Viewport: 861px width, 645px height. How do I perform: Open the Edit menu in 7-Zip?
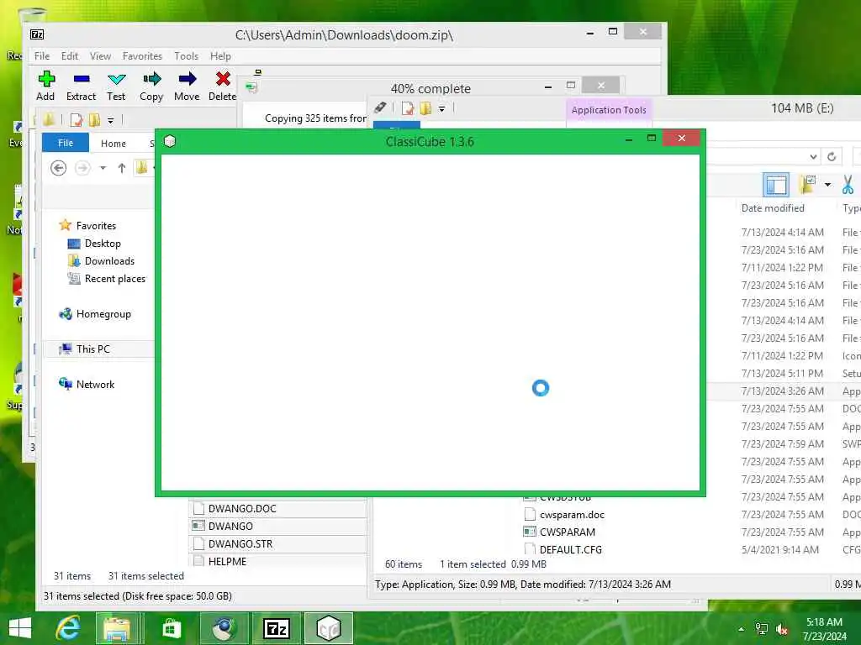70,56
